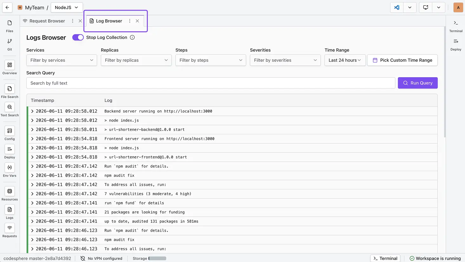Click Pick Custom Time Range button
Image resolution: width=465 pixels, height=262 pixels.
pos(403,60)
